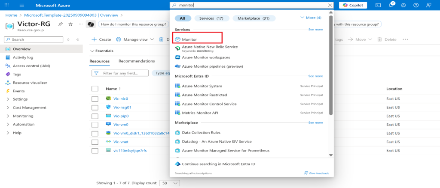Image resolution: width=440 pixels, height=188 pixels.
Task: Click the Home breadcrumb link
Action: tap(11, 15)
